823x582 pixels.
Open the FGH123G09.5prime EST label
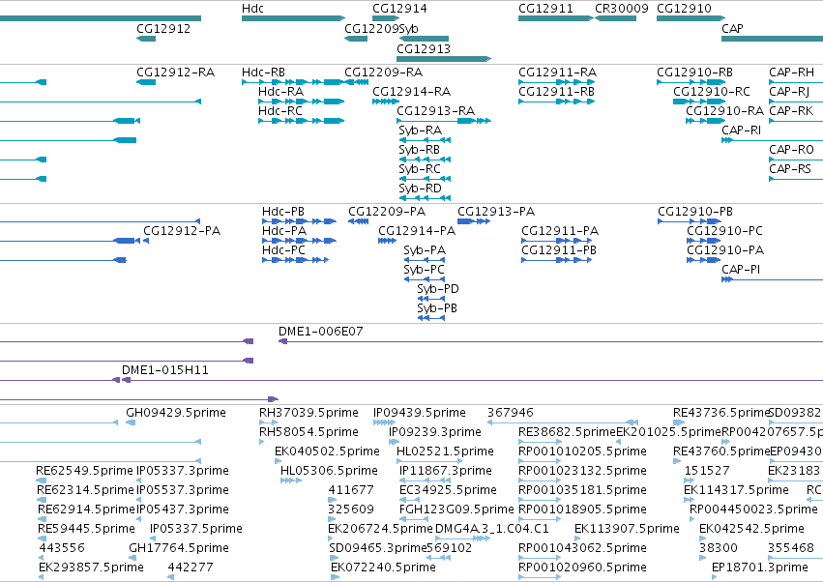[x=456, y=510]
